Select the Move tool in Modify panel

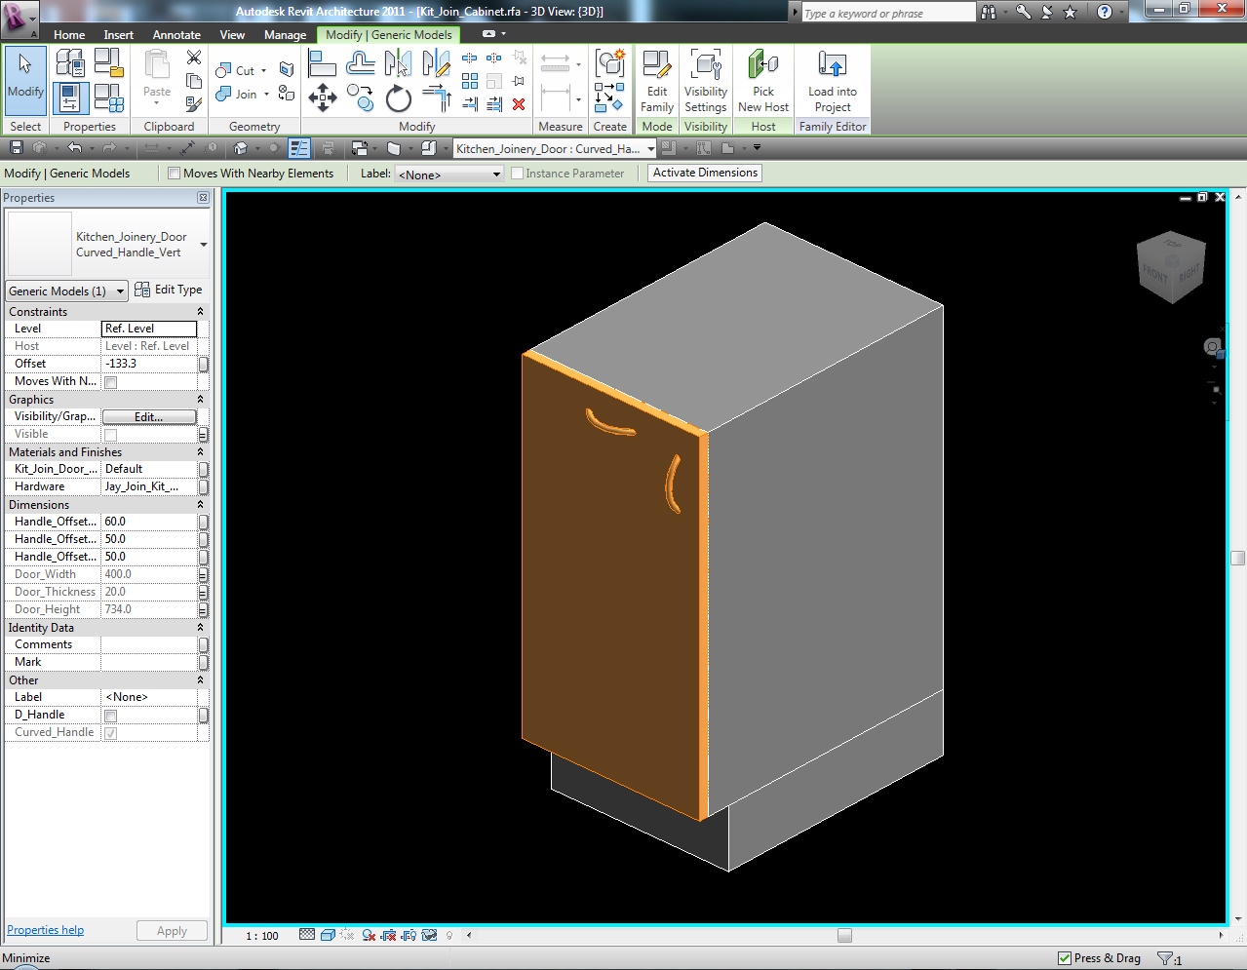tap(322, 97)
